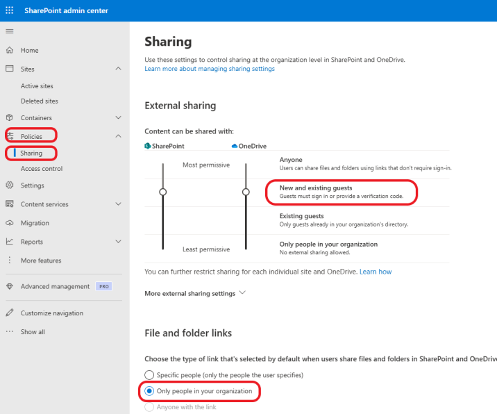Screen dimensions: 497x414
Task: Click the Sites window icon
Action: tap(10, 69)
